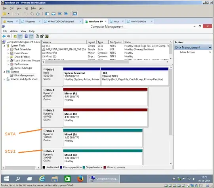Collapse Disk Management actions section
This screenshot has height=188, width=214.
pos(210,48)
